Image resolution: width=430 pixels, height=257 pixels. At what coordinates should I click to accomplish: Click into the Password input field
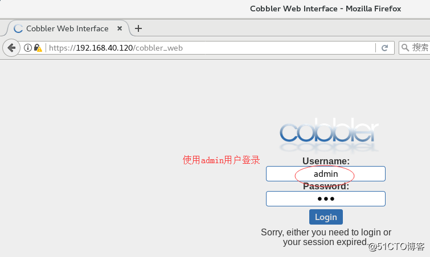pyautogui.click(x=326, y=198)
